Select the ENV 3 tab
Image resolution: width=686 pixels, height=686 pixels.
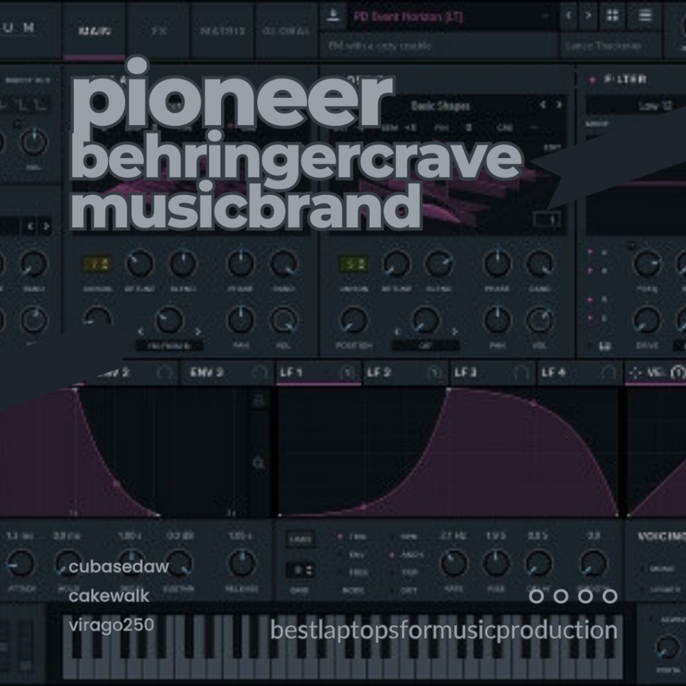point(226,372)
